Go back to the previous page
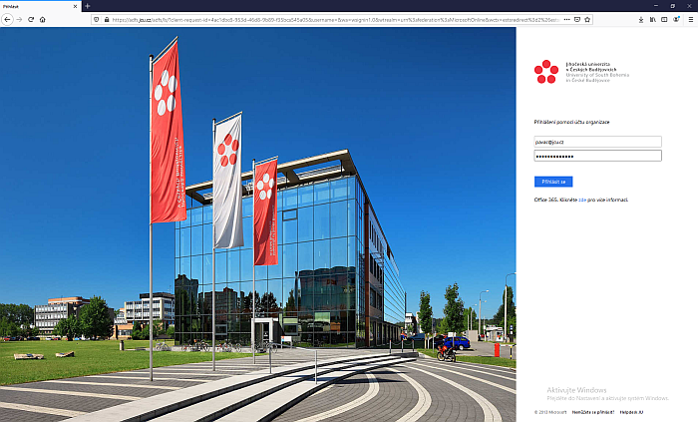 (x=7, y=20)
